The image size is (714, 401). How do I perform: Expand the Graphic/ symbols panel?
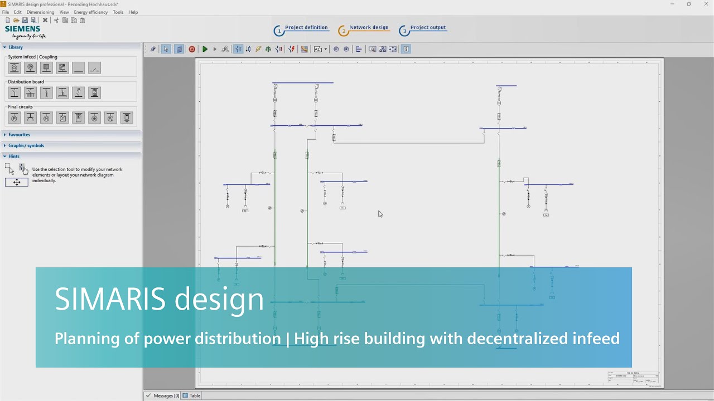tap(71, 145)
